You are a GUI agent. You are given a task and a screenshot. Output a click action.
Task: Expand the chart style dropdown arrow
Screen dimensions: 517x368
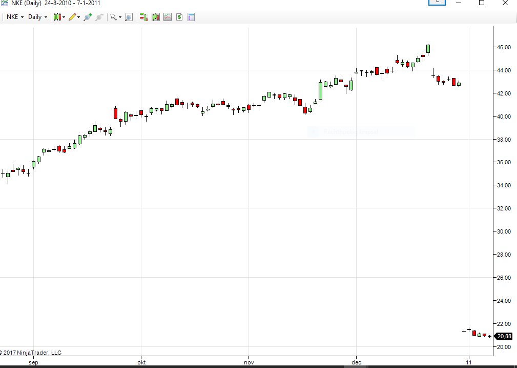(64, 17)
